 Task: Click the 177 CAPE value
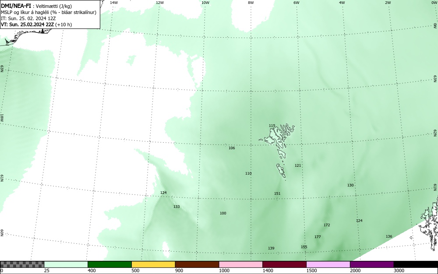[318, 237]
